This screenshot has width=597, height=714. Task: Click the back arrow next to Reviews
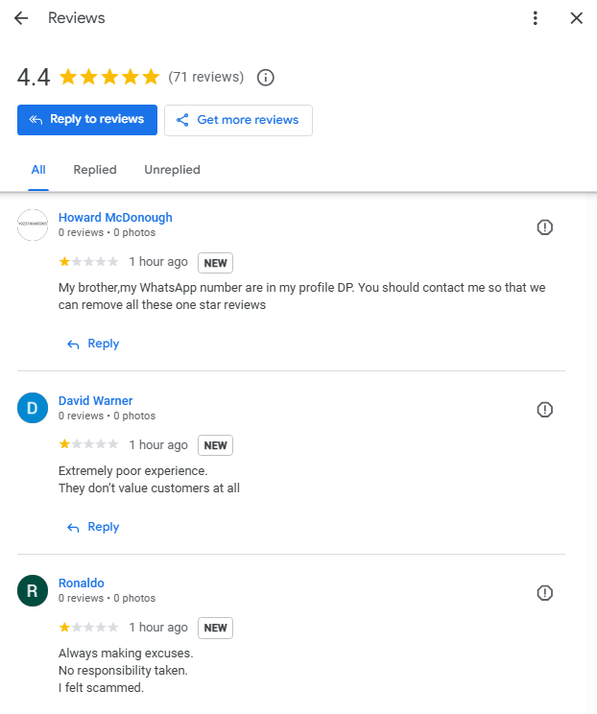coord(21,18)
